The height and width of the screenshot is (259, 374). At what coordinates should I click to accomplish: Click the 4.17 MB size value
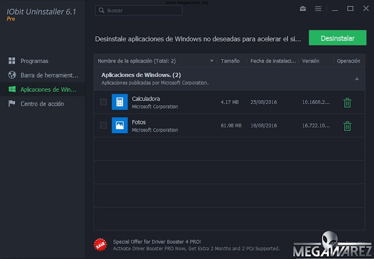pyautogui.click(x=230, y=102)
